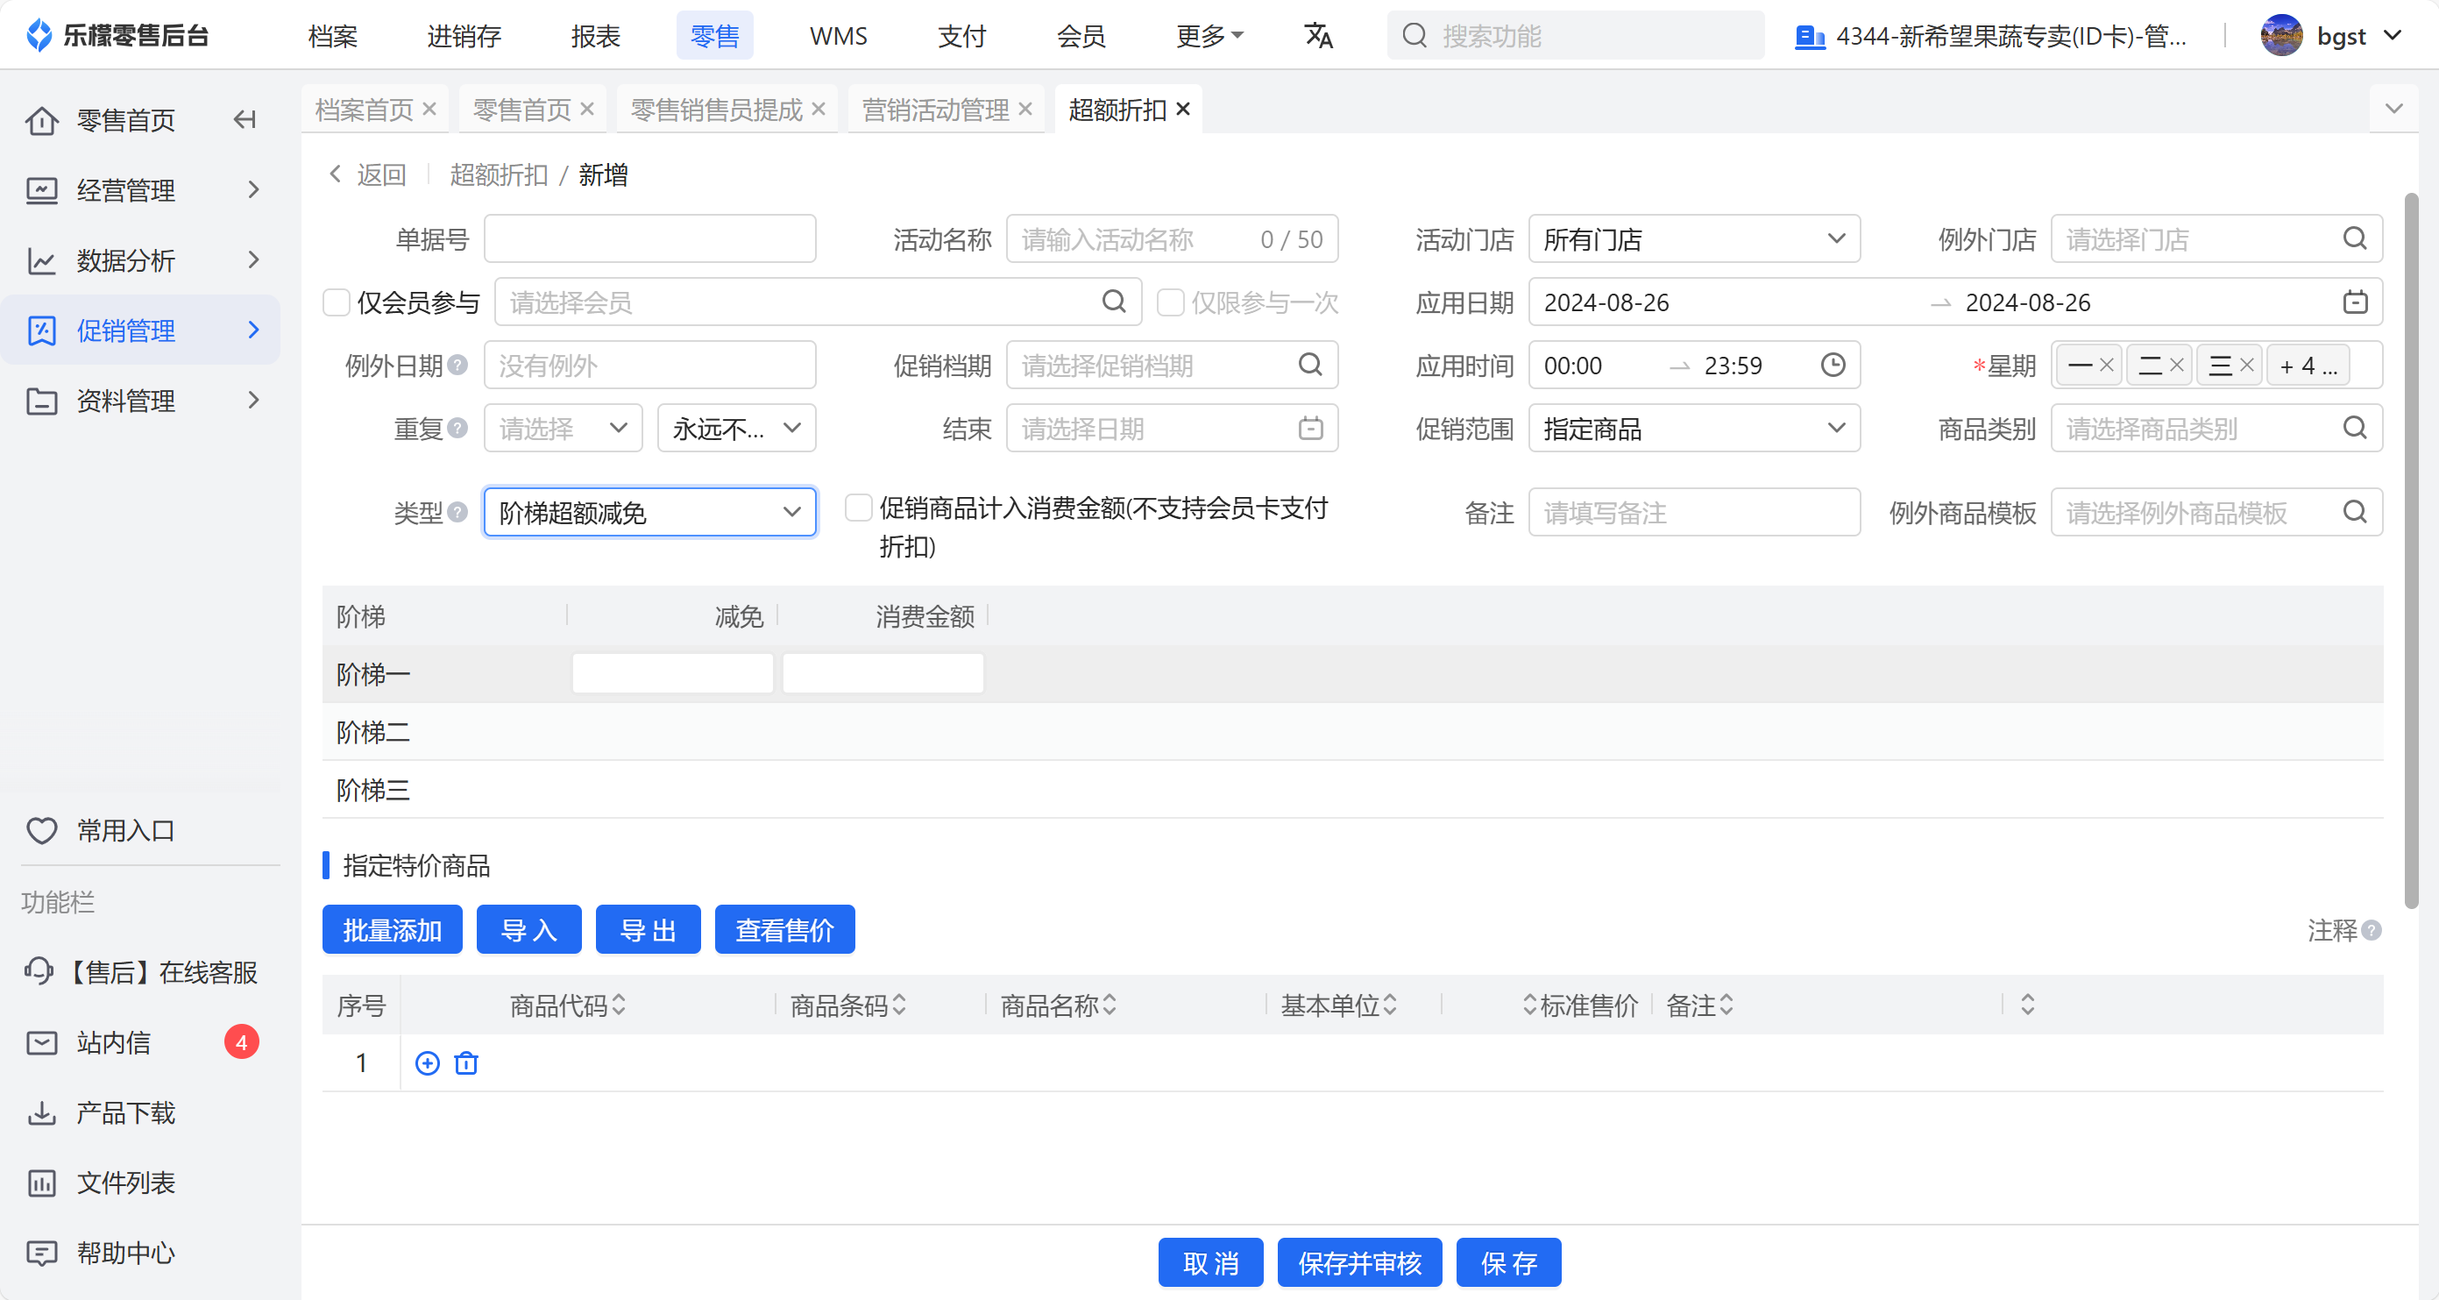Close the 零售销售员提成 tab

coord(819,109)
